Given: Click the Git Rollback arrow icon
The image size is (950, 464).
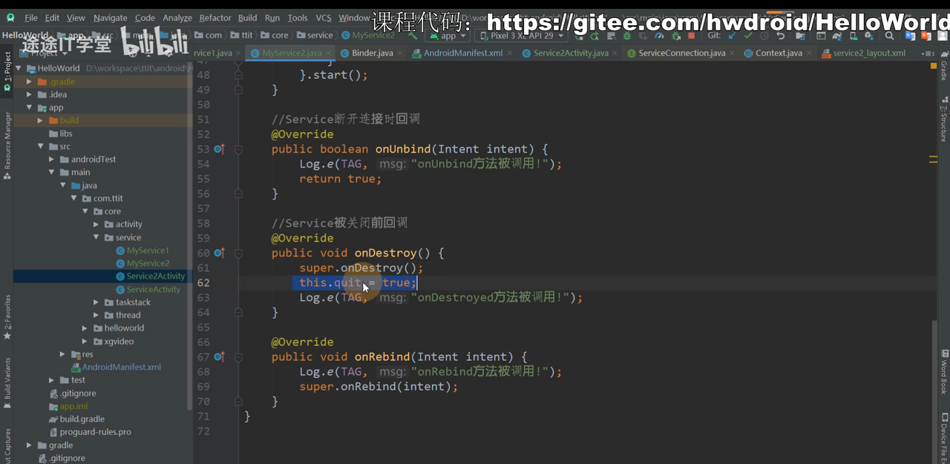Looking at the screenshot, I should tap(780, 35).
